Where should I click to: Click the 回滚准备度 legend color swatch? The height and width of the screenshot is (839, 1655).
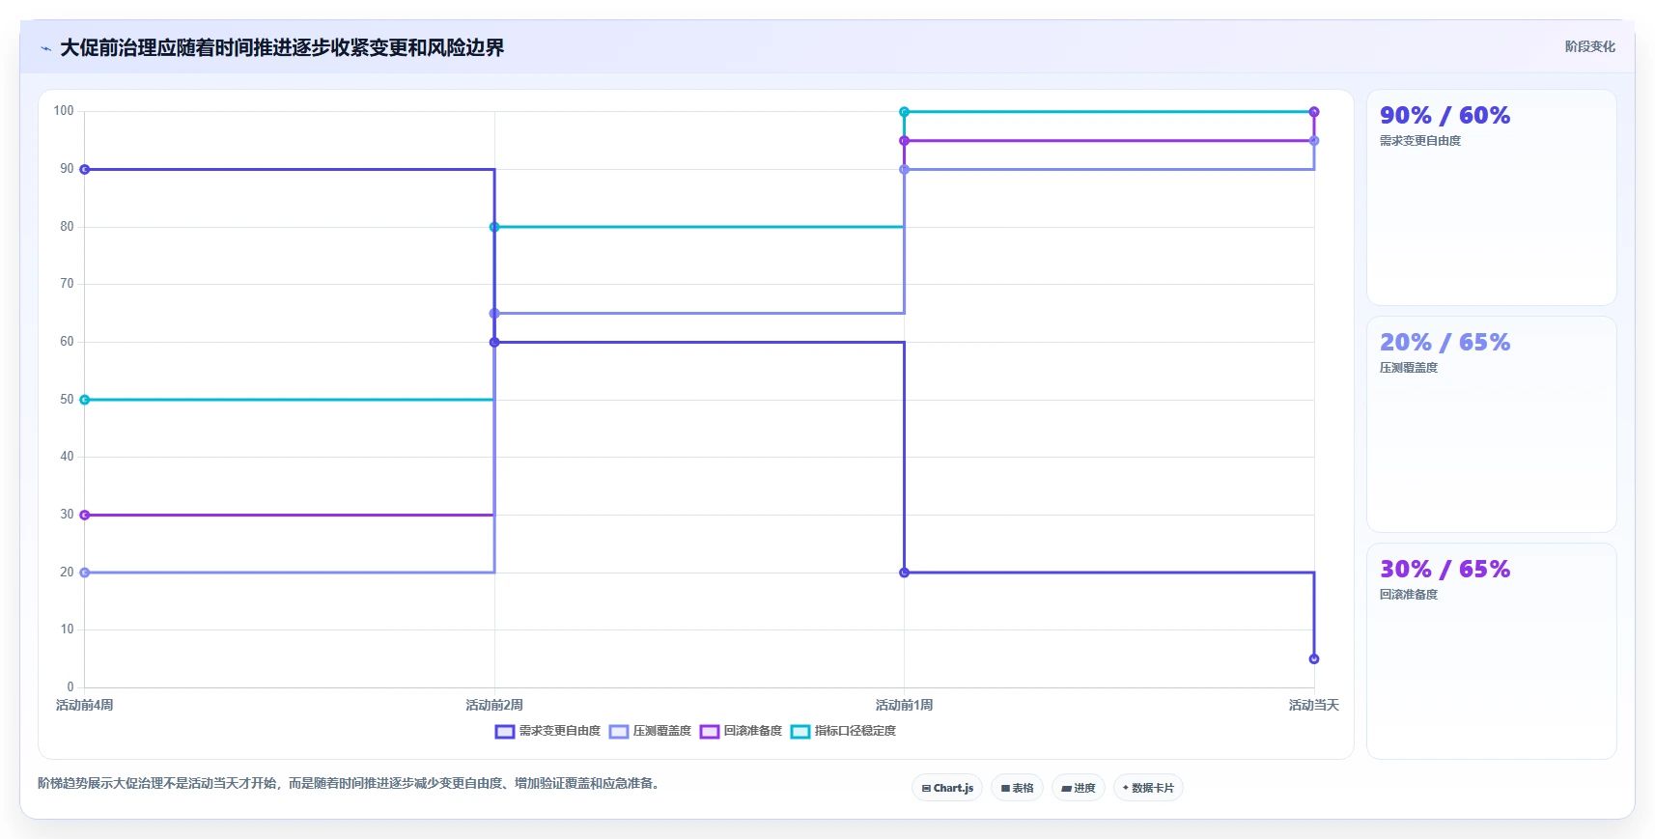coord(710,732)
